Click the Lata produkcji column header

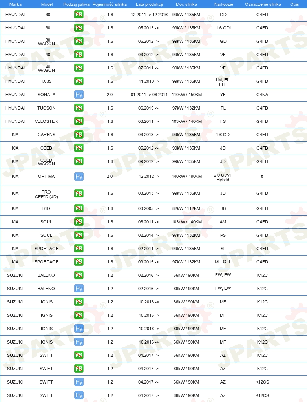click(149, 4)
